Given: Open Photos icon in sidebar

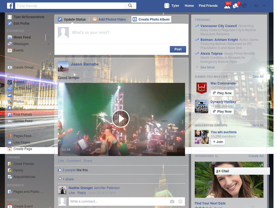Looking at the screenshot, I should [10, 102].
